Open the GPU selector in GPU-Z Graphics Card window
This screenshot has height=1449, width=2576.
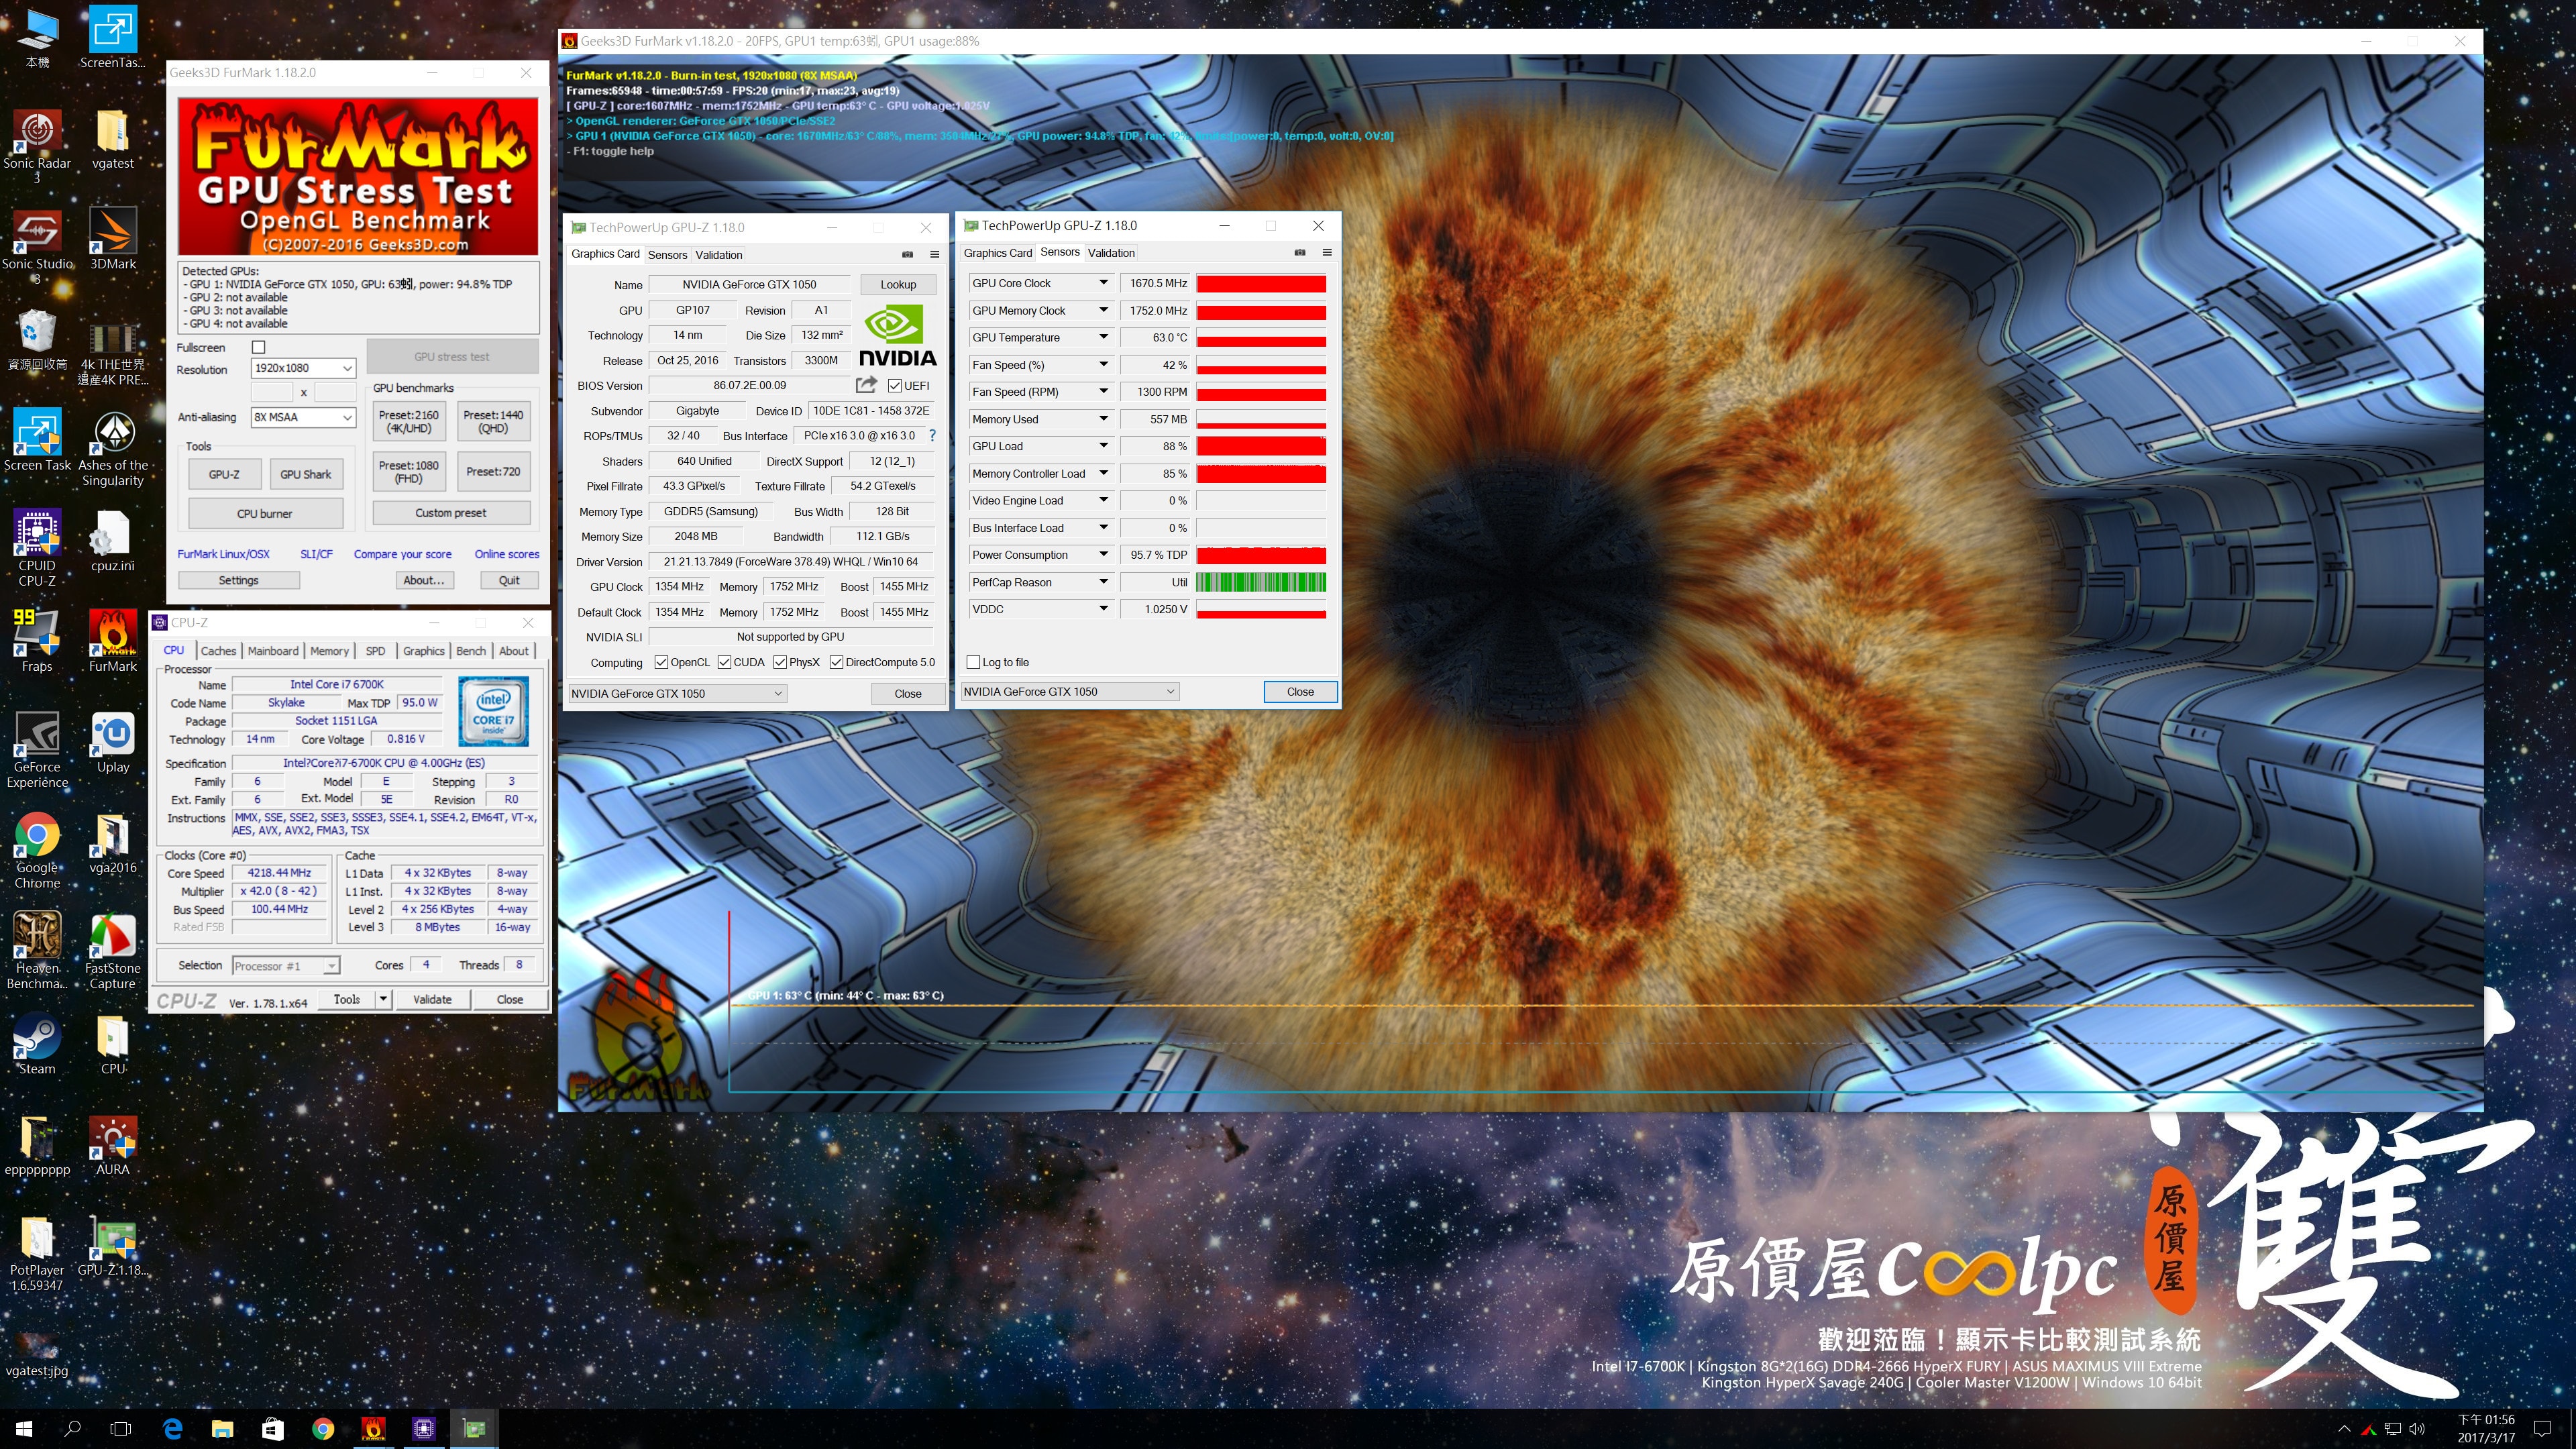point(677,693)
